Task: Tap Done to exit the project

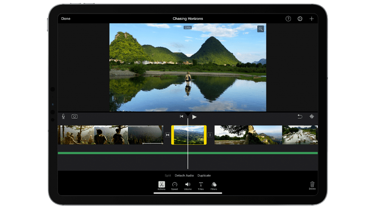Action: [x=66, y=19]
